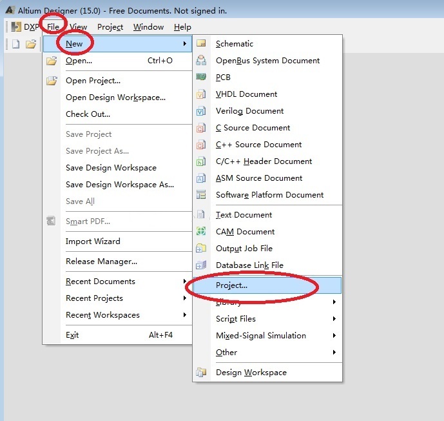Select Design Workspace in New submenu
444x421 pixels.
coord(267,372)
